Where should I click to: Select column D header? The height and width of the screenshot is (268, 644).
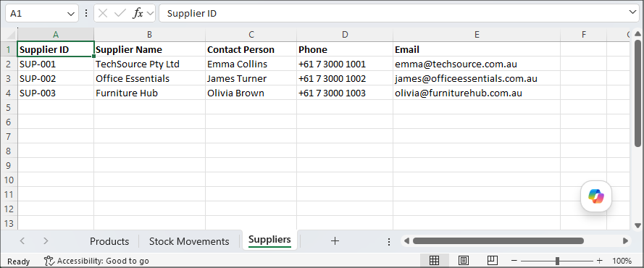point(345,35)
